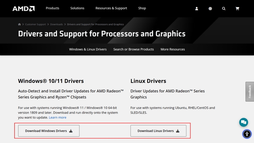
Task: Open the user account icon
Action: point(197,9)
